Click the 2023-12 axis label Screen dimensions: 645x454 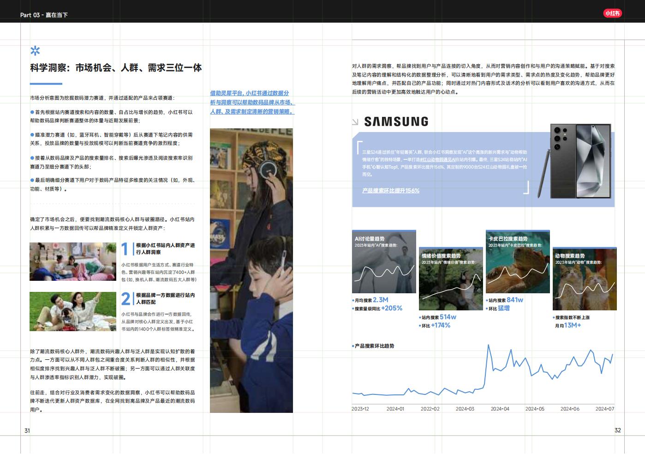click(x=360, y=409)
